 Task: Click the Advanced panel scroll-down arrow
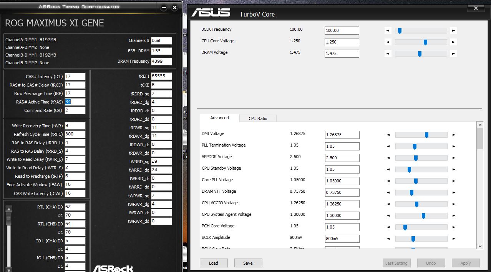pyautogui.click(x=480, y=246)
